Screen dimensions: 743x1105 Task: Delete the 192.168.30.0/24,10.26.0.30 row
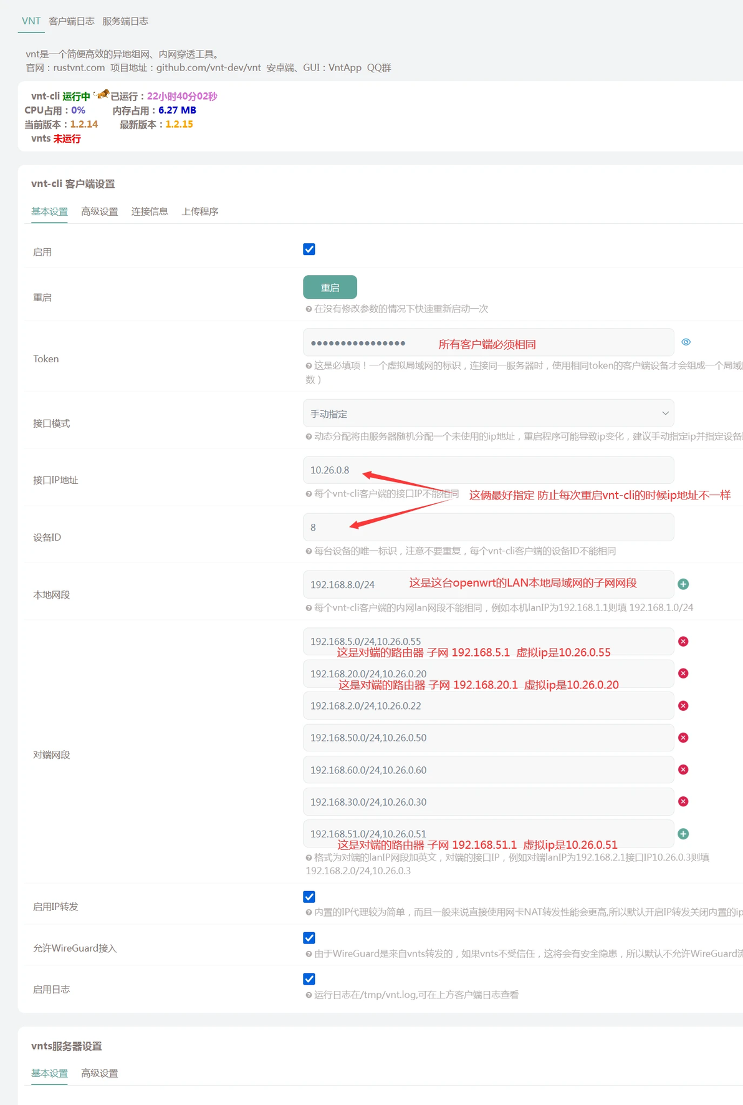pyautogui.click(x=683, y=801)
